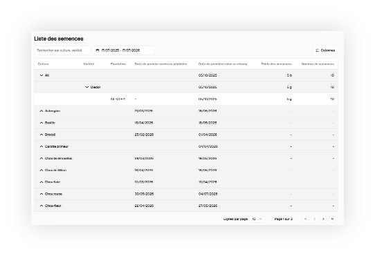
Task: Expand the Aubergine row chevron
Action: [x=41, y=111]
